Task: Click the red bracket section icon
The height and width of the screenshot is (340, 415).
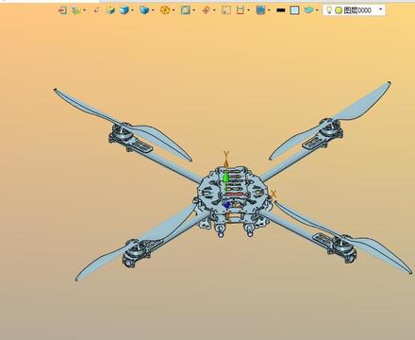Action: click(240, 10)
